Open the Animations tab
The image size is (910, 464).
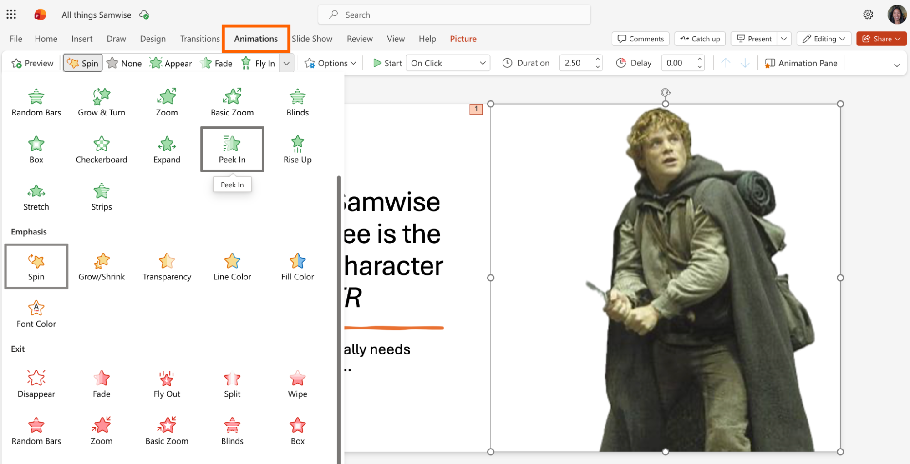256,39
